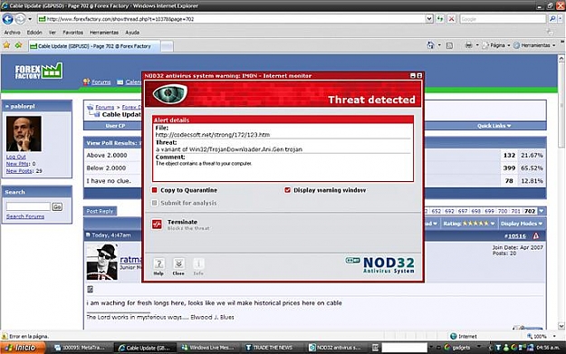Viewport: 566px width, 354px height.
Task: Open the Archivo menu
Action: click(x=12, y=33)
